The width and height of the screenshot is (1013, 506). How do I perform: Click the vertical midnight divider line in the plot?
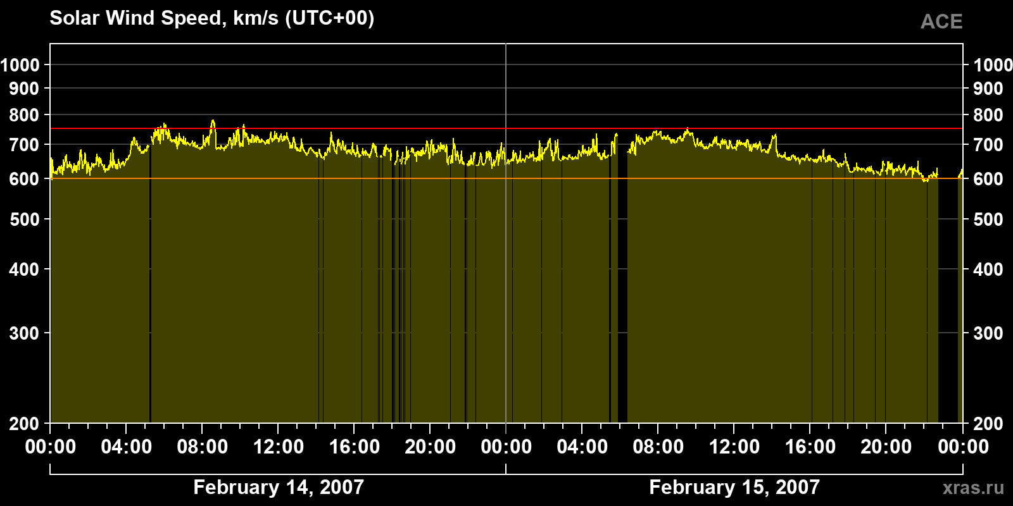[x=506, y=233]
